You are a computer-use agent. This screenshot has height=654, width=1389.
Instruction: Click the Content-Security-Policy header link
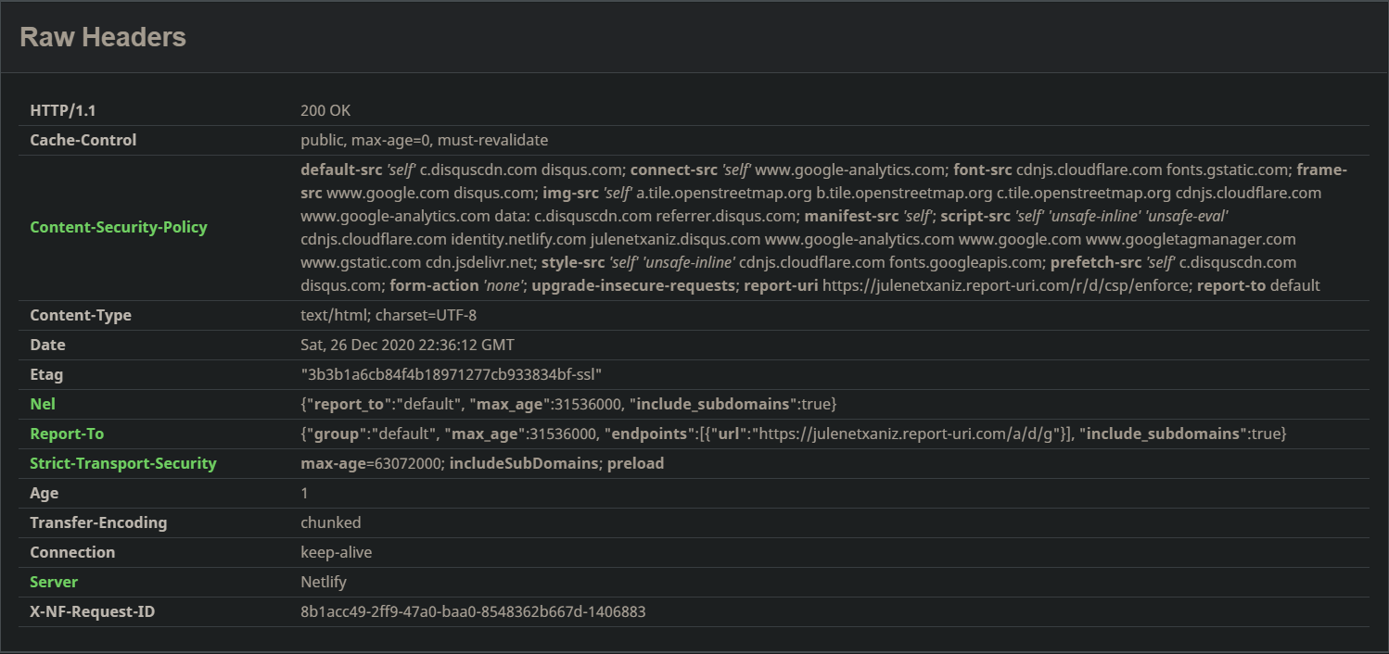tap(119, 227)
